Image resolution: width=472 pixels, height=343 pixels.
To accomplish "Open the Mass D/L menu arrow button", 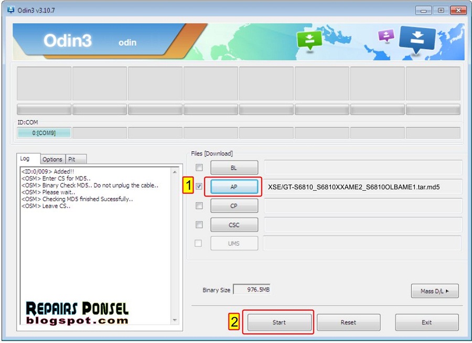I will coord(435,291).
